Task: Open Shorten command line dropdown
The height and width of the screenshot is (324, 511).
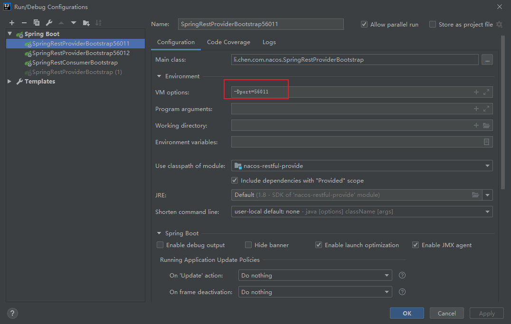Action: pos(362,212)
